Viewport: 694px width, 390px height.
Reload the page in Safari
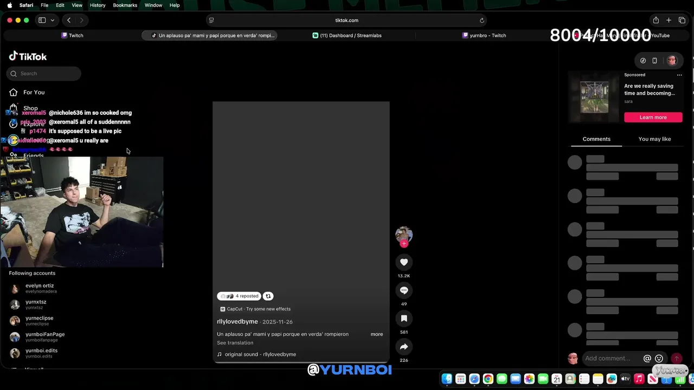tap(481, 20)
